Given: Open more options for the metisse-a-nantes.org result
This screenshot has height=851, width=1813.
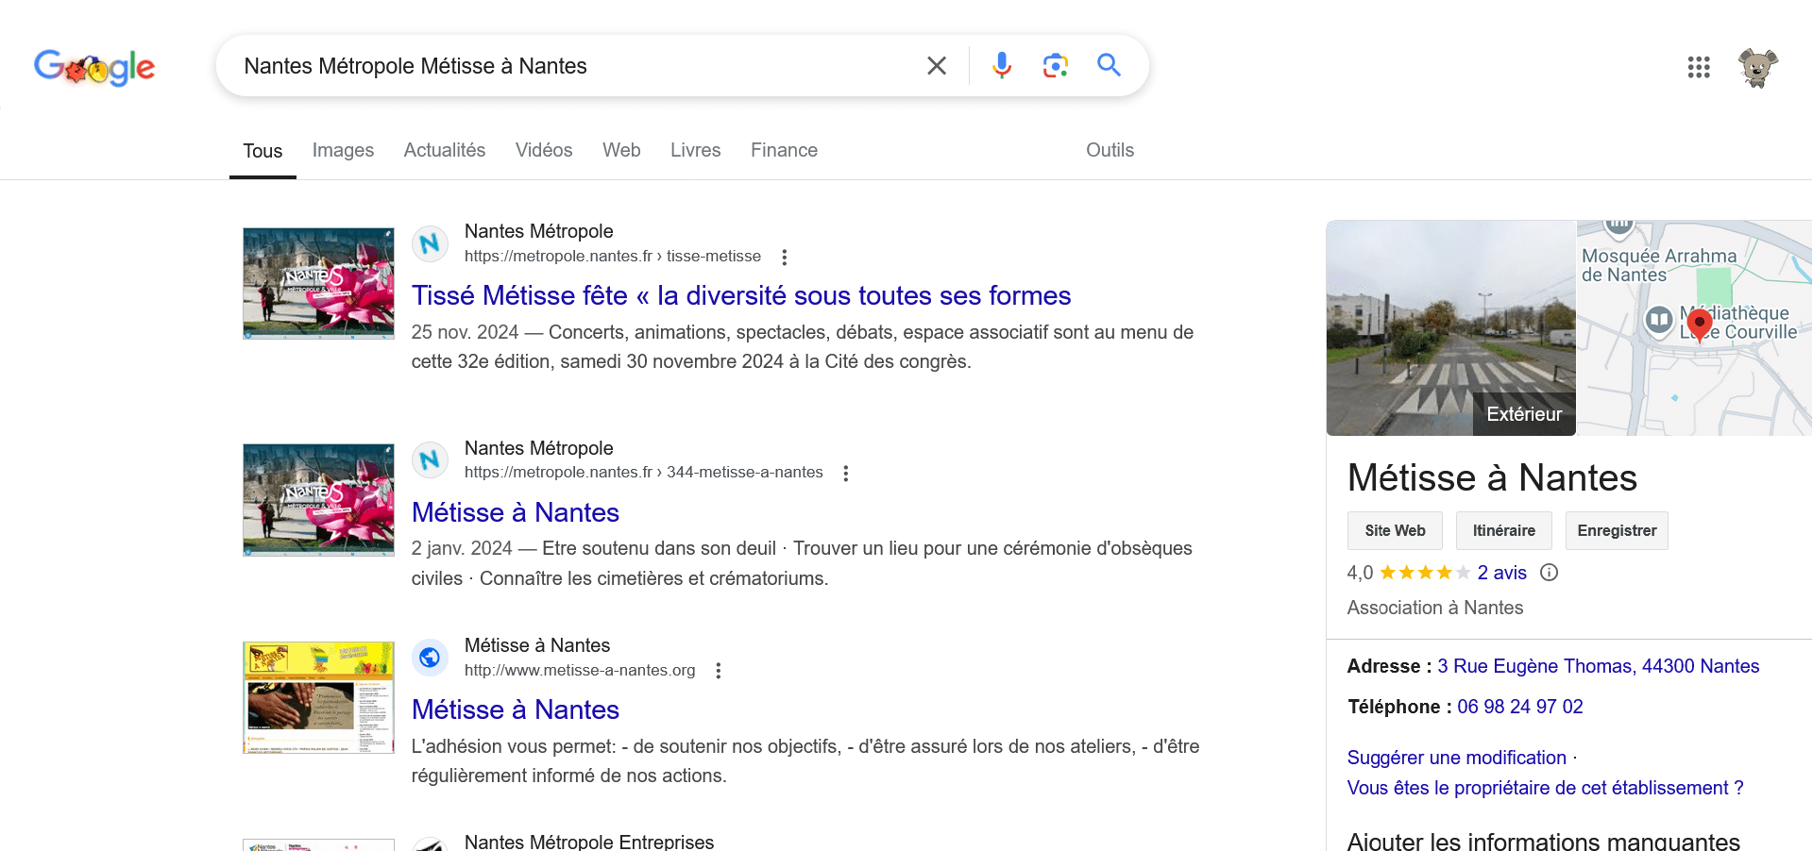Looking at the screenshot, I should [719, 671].
